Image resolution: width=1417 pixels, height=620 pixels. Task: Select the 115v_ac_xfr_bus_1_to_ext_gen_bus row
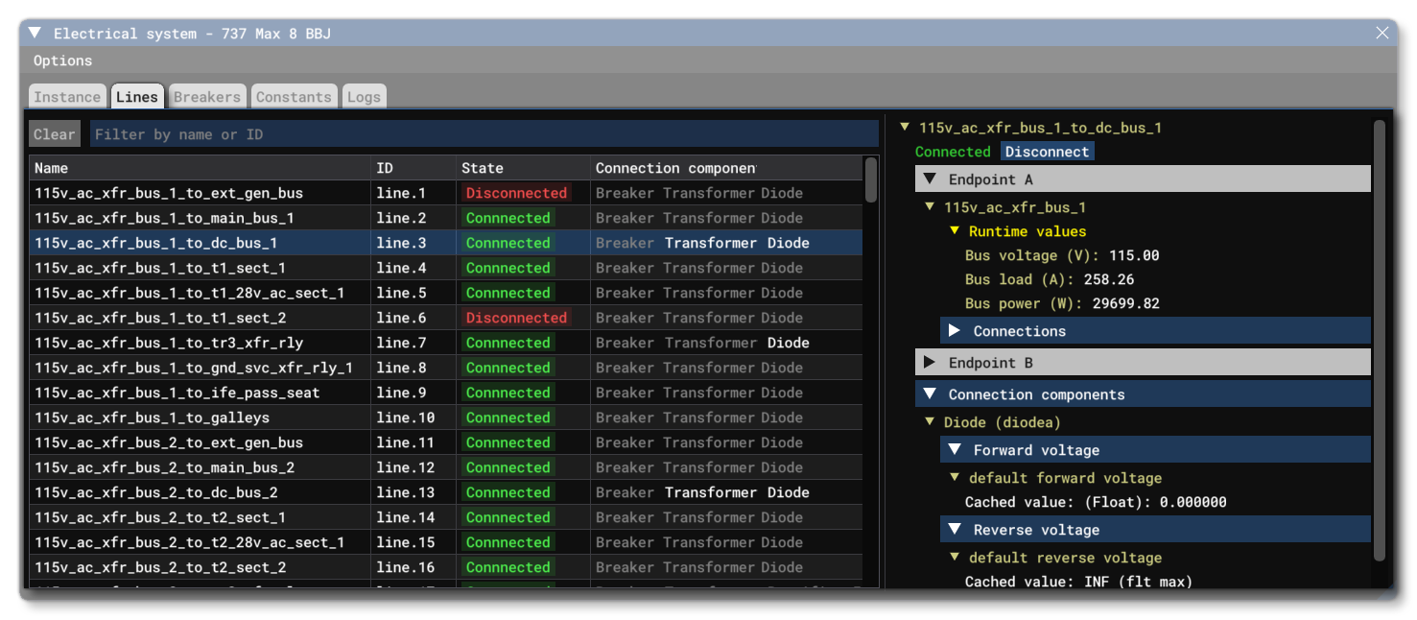click(x=288, y=192)
